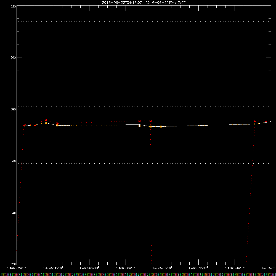This screenshot has width=276, height=276.
Task: Select the 580 y-axis label
Action: coord(13,109)
